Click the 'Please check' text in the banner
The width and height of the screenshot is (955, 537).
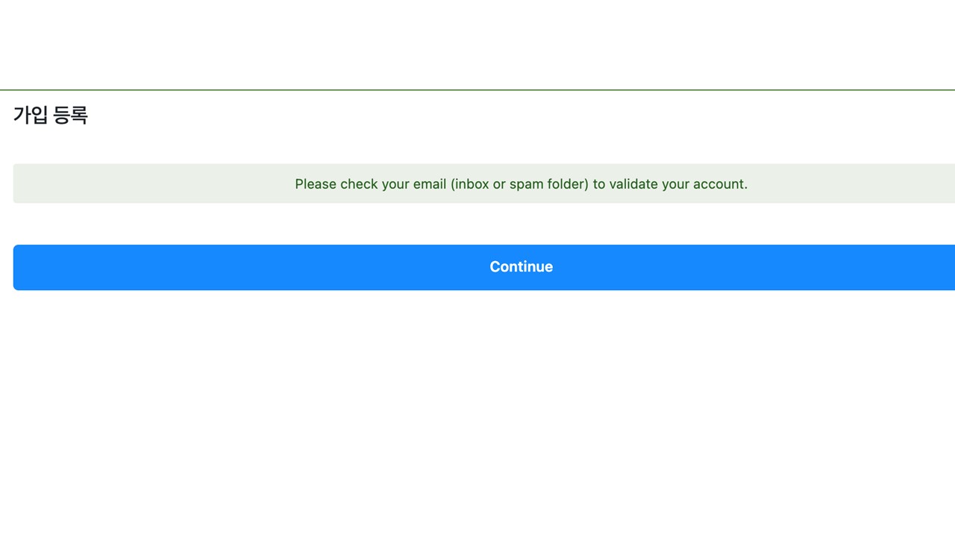[335, 184]
